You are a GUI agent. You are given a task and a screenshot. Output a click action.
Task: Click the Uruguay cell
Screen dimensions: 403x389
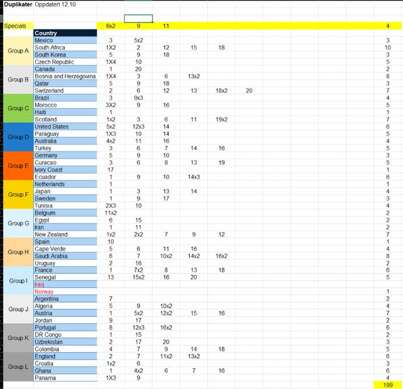pyautogui.click(x=65, y=263)
